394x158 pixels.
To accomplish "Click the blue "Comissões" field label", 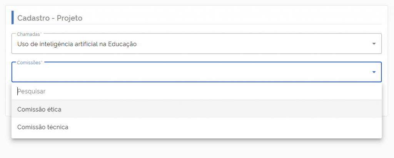I will point(29,62).
